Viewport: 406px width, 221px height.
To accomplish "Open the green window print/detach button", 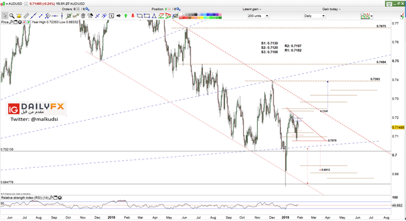I will 389,4.
